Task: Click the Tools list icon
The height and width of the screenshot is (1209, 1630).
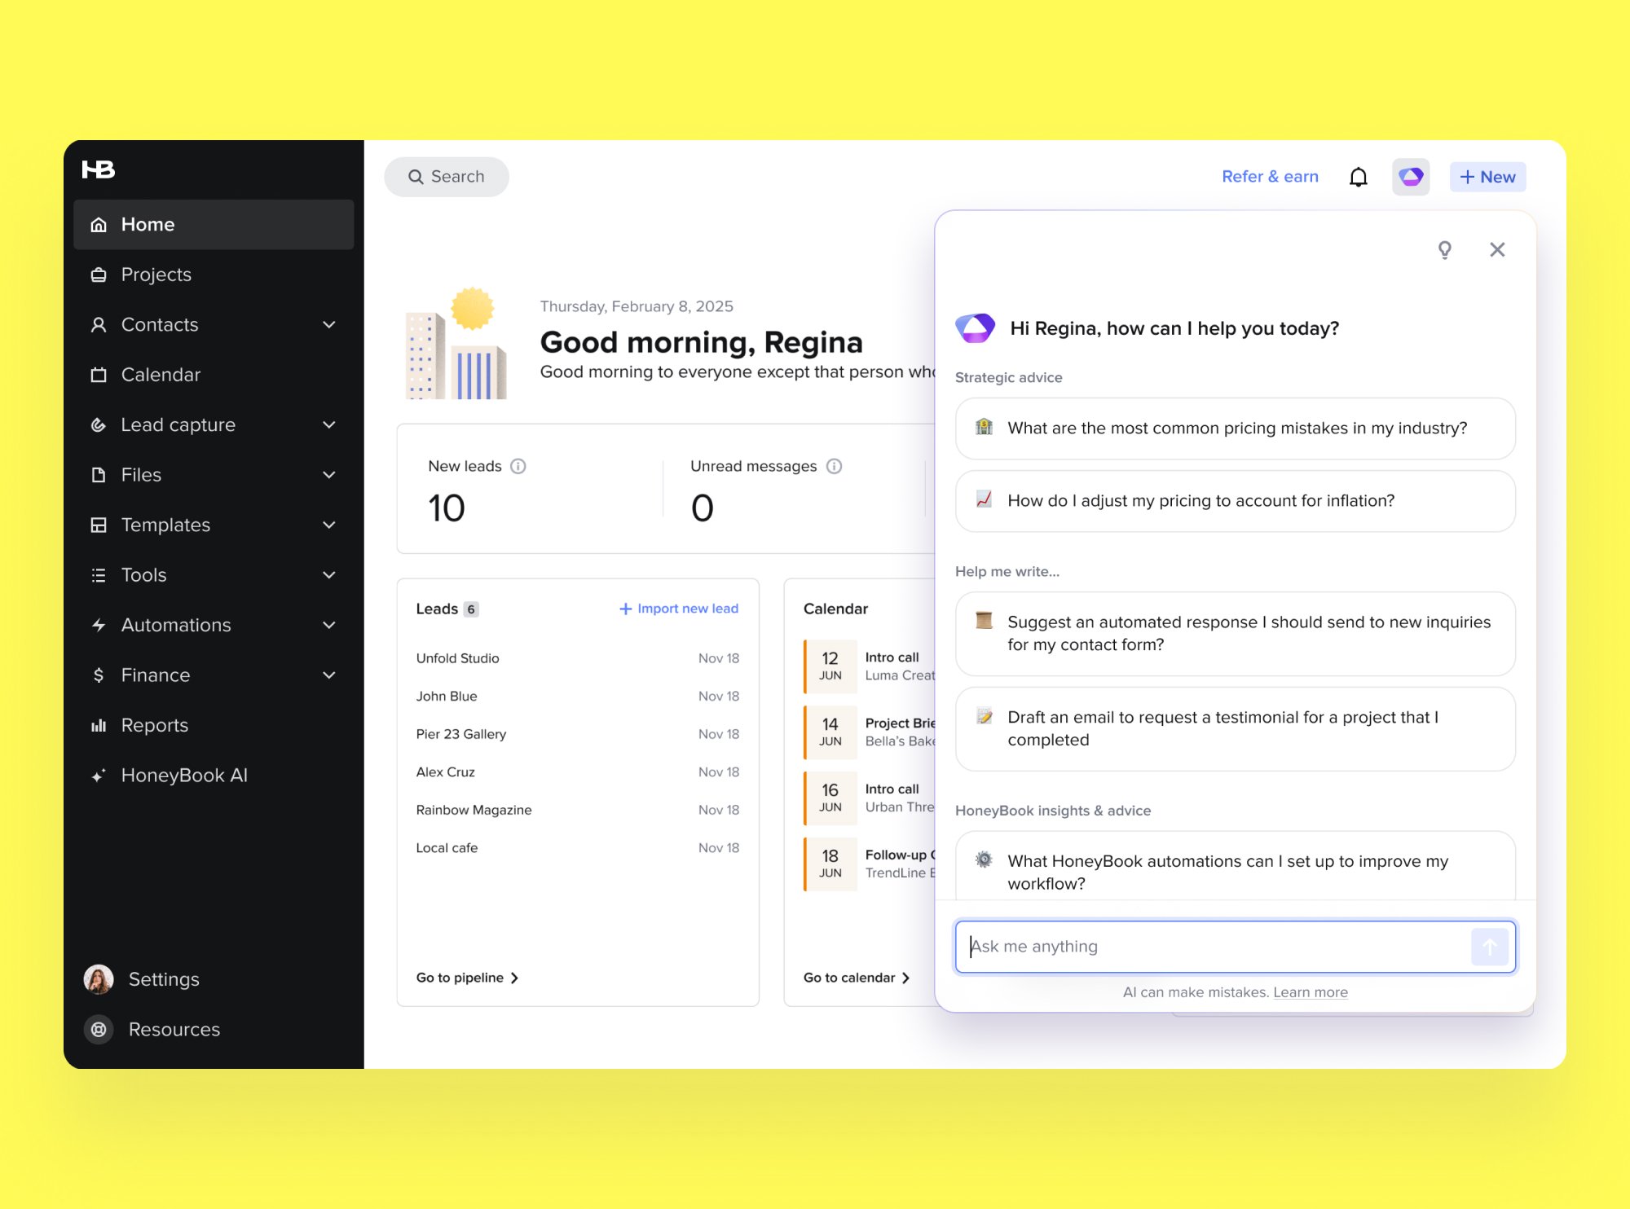Action: pos(99,575)
